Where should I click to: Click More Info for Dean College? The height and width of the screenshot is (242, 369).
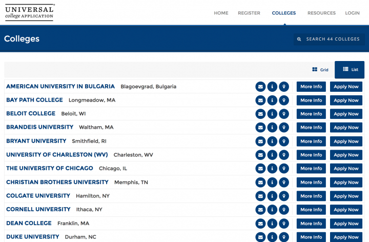click(311, 224)
